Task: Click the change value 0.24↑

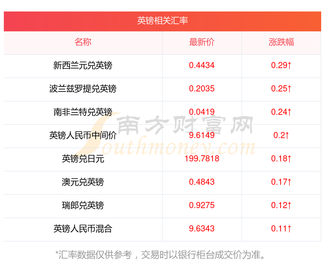Action: pos(281,112)
